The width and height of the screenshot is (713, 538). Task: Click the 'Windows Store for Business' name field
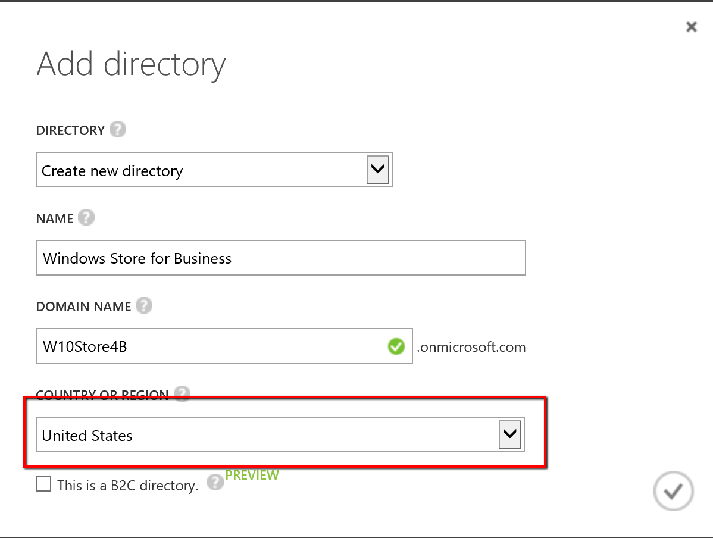pyautogui.click(x=280, y=258)
